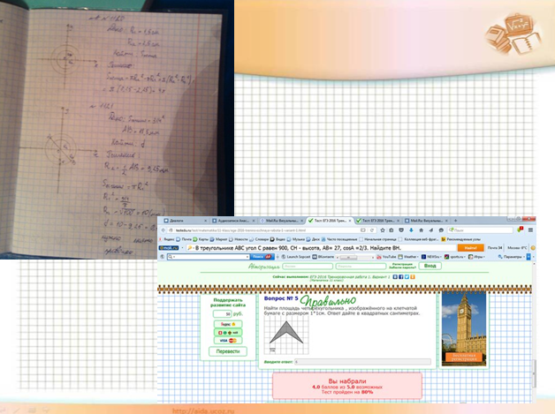Click the Odnoklassniki orange share icon
This screenshot has height=414, width=555.
[413, 277]
